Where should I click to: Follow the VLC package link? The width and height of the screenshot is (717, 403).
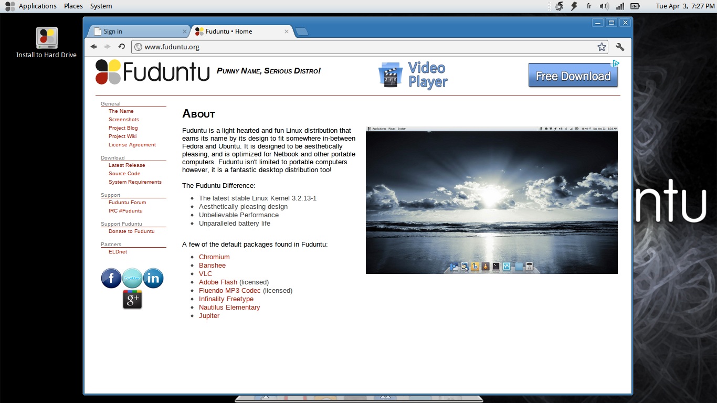tap(206, 274)
